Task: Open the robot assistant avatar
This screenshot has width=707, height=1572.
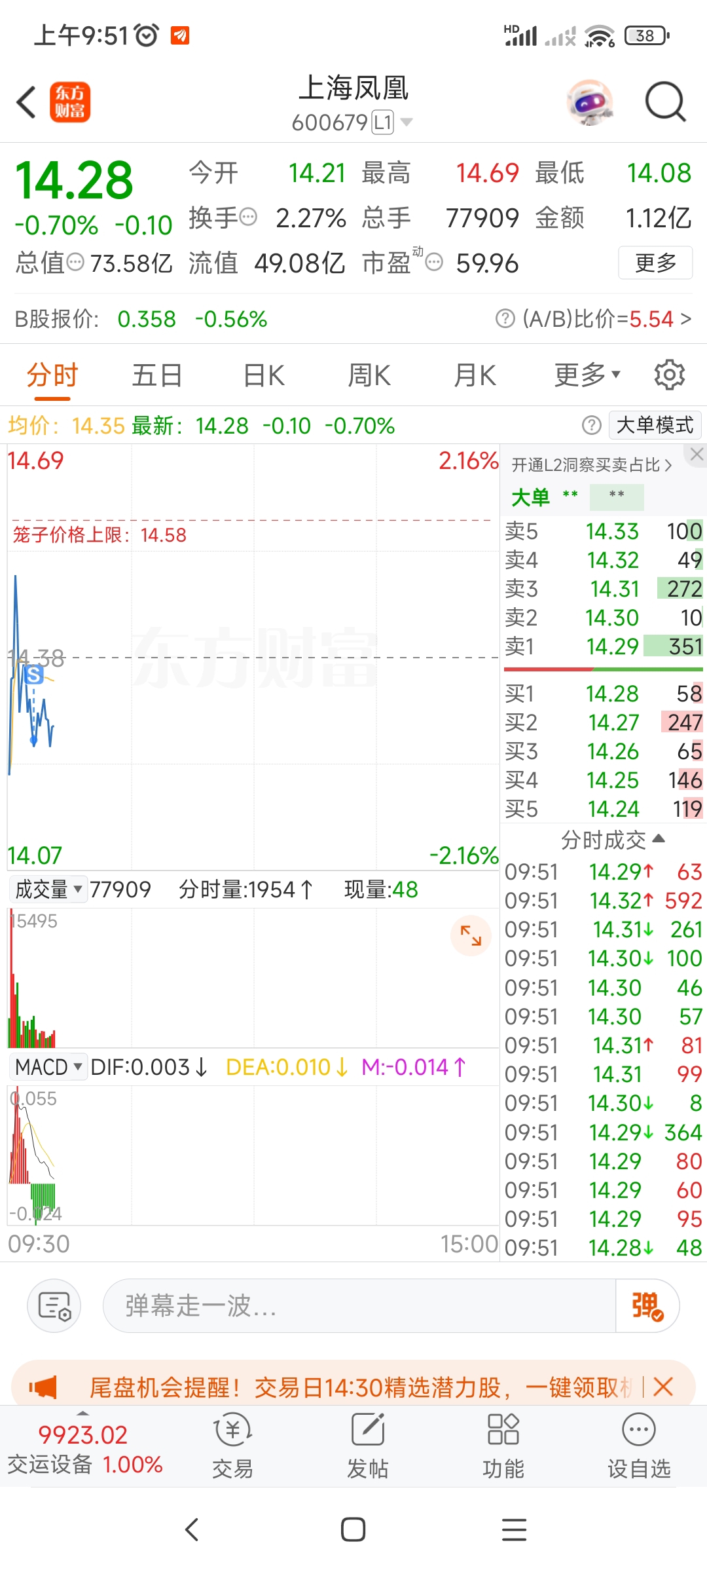Action: [x=590, y=102]
